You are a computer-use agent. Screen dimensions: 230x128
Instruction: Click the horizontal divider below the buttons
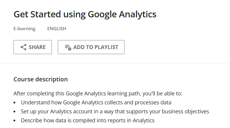click(115, 63)
